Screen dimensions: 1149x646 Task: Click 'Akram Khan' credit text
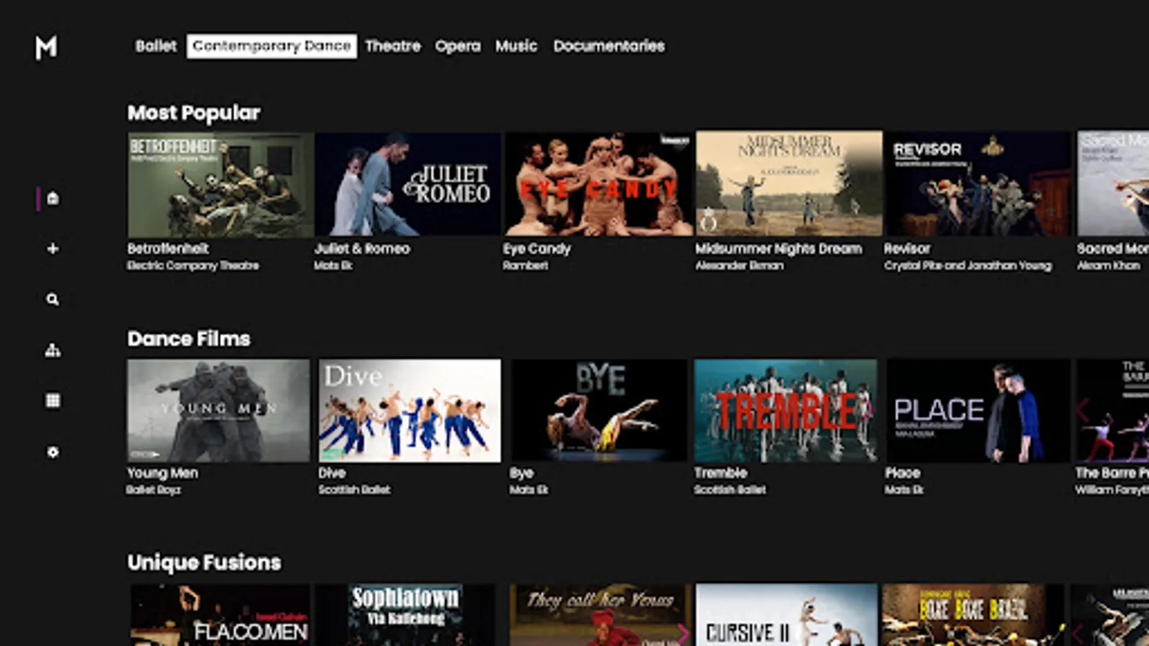click(x=1108, y=266)
